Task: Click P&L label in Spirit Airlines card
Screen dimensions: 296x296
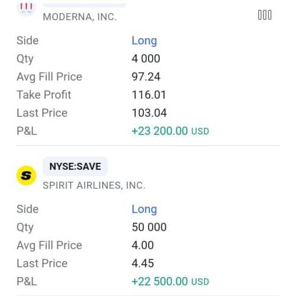Action: click(x=27, y=281)
